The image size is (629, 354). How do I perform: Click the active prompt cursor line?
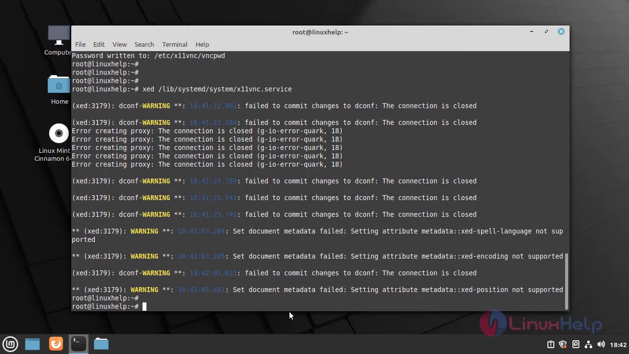click(x=108, y=306)
